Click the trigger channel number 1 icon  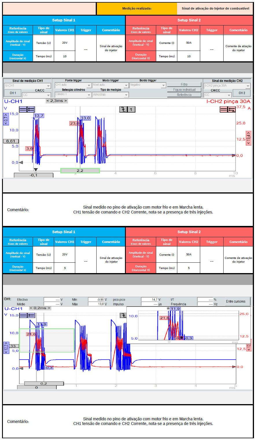pos(131,109)
